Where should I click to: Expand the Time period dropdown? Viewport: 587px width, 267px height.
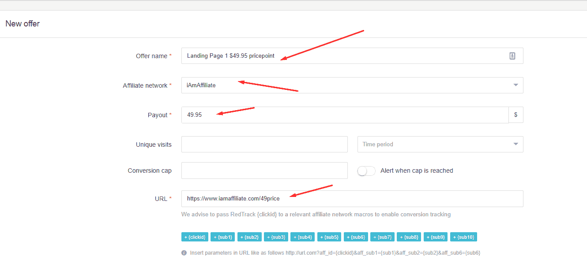(440, 144)
